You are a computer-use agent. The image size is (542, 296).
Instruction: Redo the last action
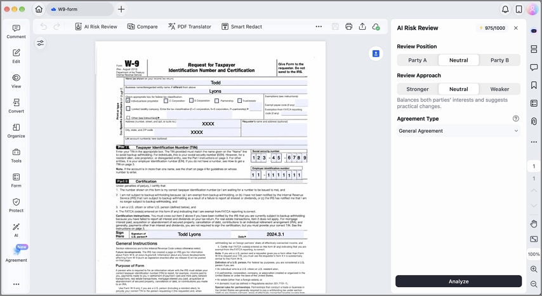click(56, 27)
